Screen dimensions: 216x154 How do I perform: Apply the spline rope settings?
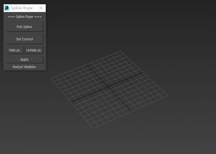[x=24, y=59]
